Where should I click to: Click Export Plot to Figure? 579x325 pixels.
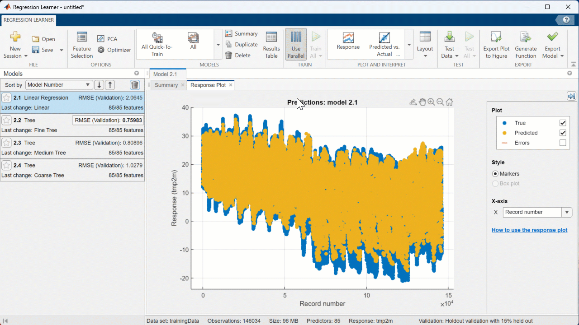[x=496, y=45]
